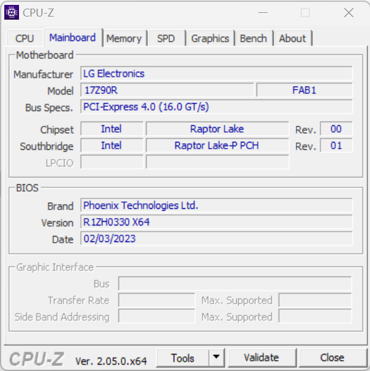Click the 'Bus Specs.' label
This screenshot has height=371, width=370.
pos(49,107)
